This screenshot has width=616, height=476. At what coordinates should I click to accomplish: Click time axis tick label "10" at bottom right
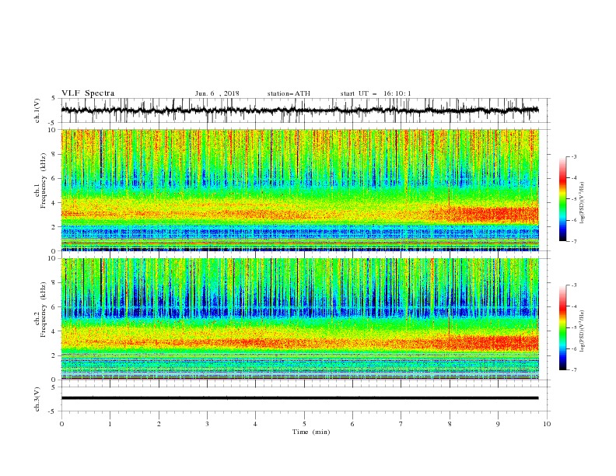pyautogui.click(x=547, y=424)
